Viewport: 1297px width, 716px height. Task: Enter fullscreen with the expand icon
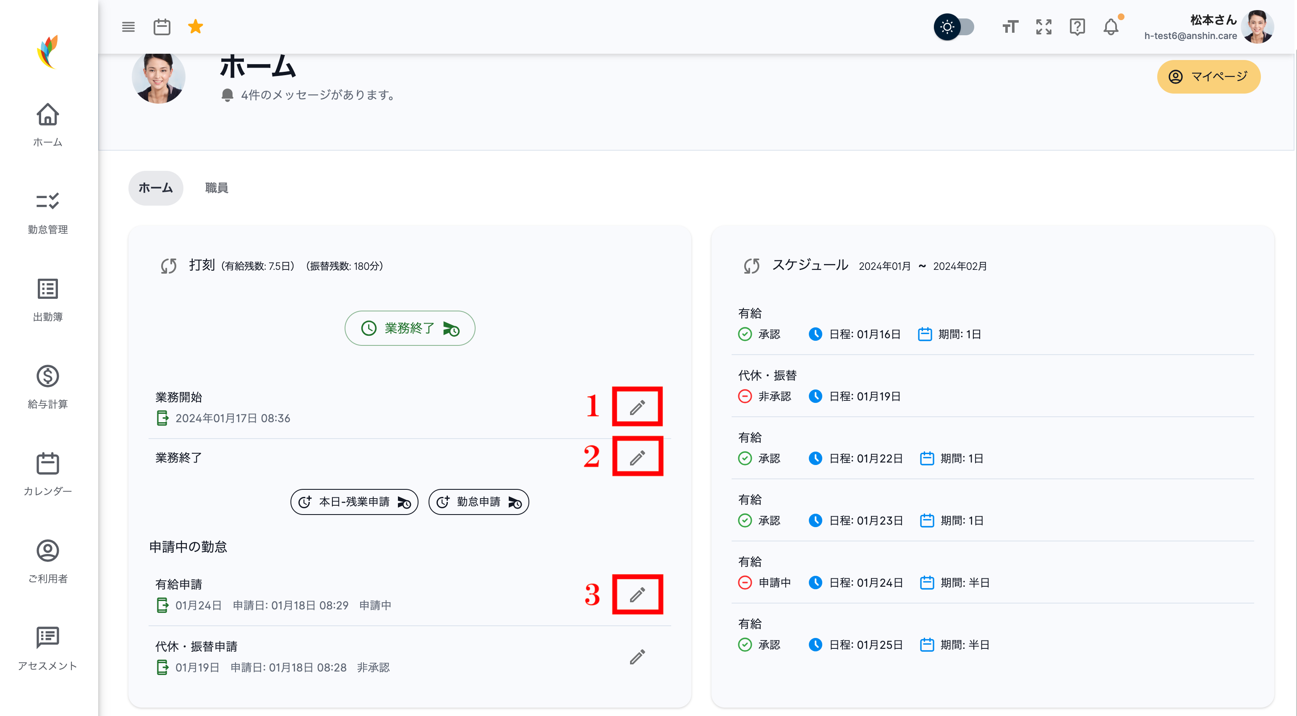[x=1043, y=27]
